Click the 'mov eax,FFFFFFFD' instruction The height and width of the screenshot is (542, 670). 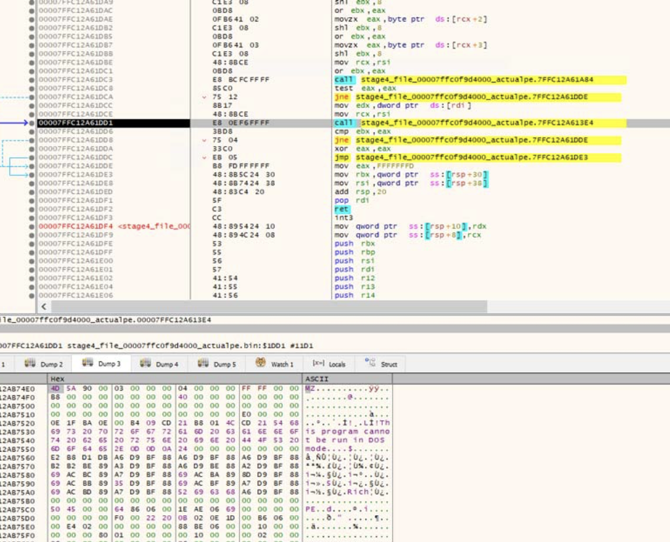point(374,166)
